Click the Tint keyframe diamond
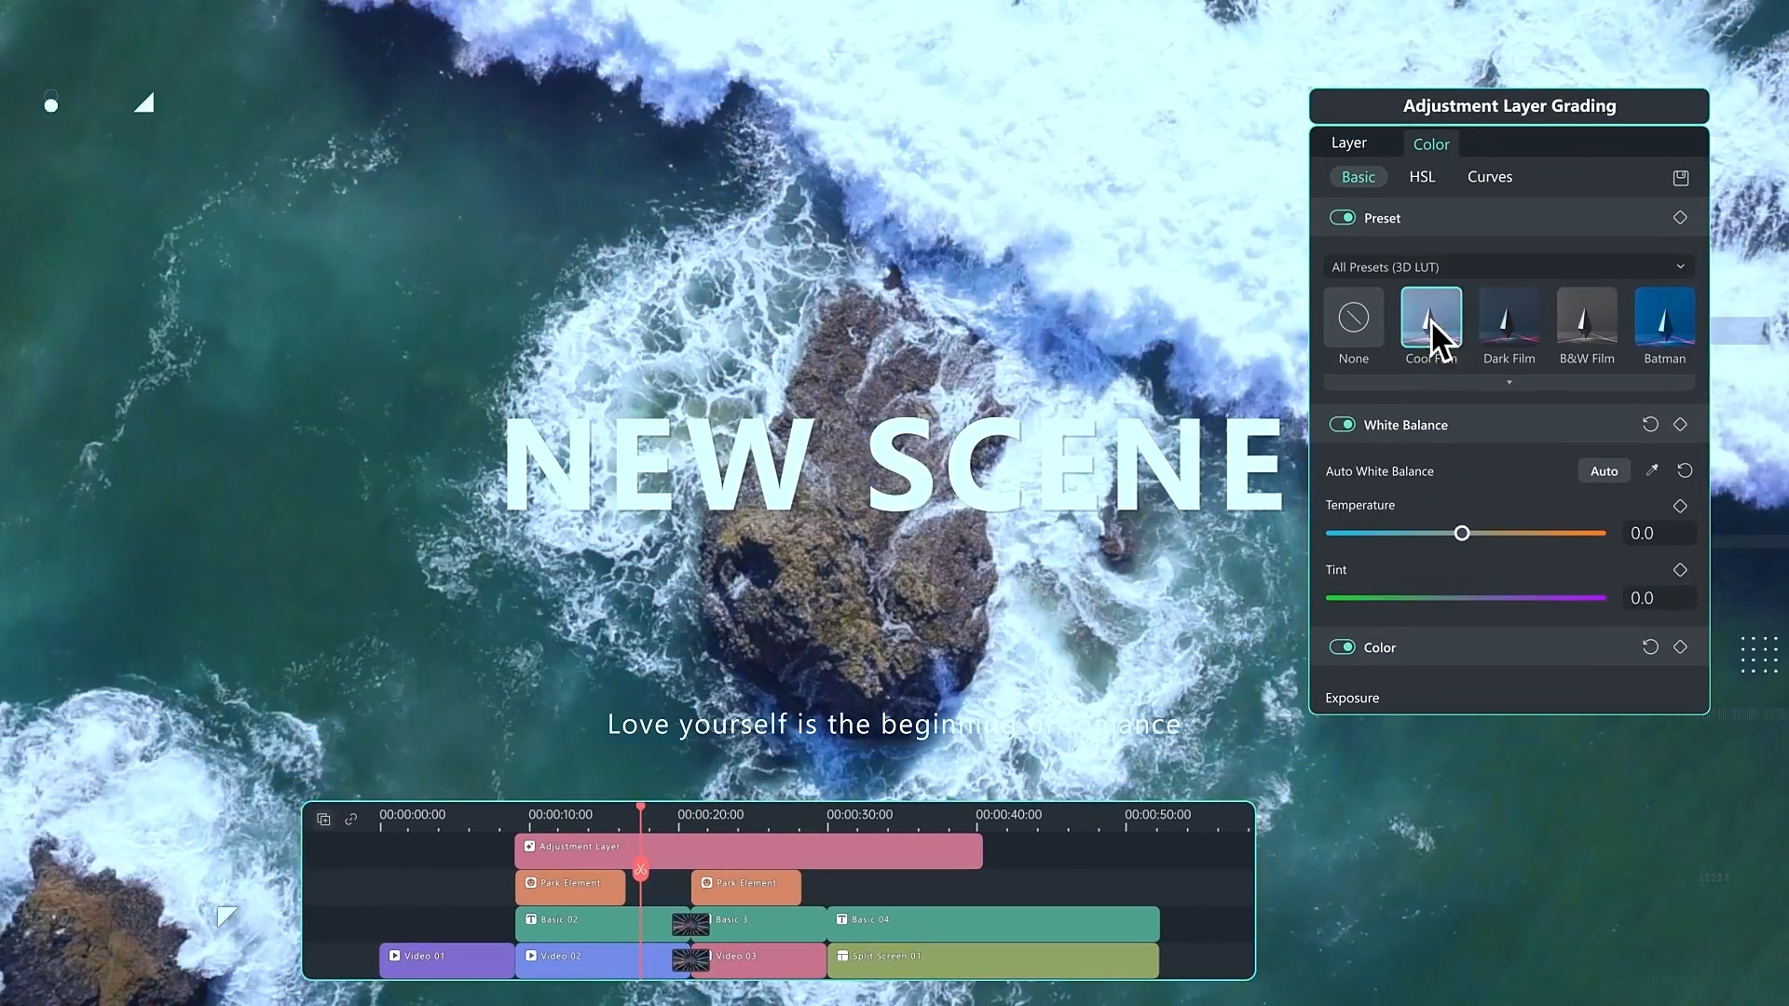Screen dimensions: 1789x1006 [x=1680, y=570]
